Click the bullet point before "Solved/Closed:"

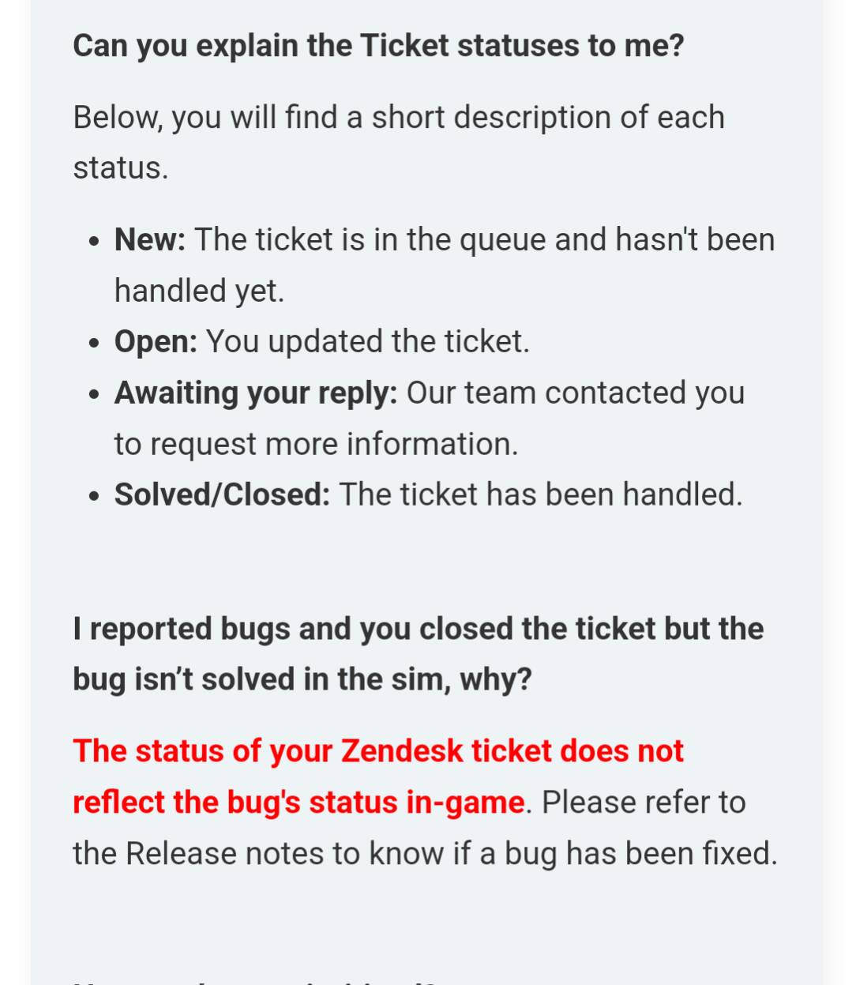[95, 497]
